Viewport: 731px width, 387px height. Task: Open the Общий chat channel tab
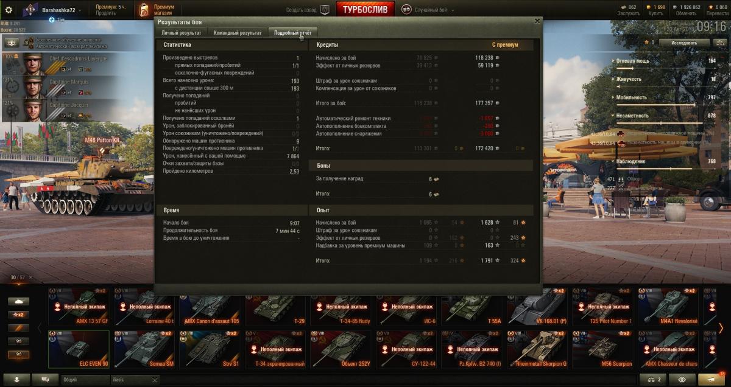coord(85,380)
